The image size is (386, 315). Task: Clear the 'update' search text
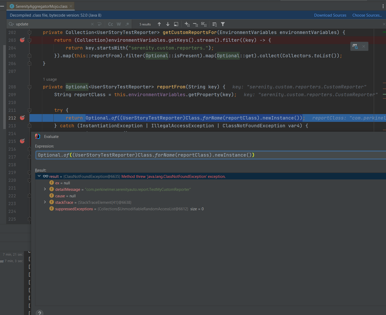92,24
